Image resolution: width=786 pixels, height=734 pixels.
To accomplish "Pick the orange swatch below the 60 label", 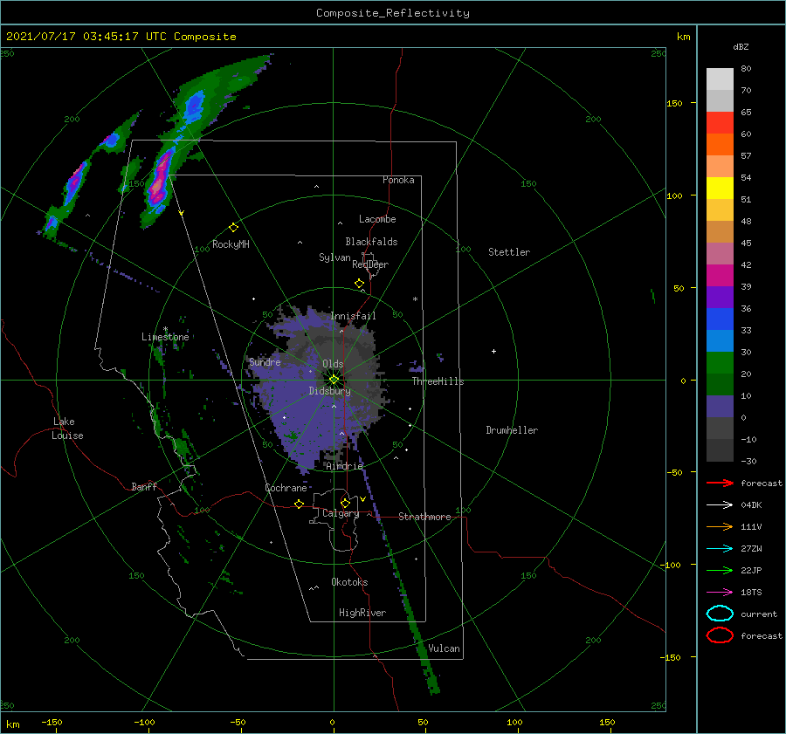I will (x=720, y=144).
